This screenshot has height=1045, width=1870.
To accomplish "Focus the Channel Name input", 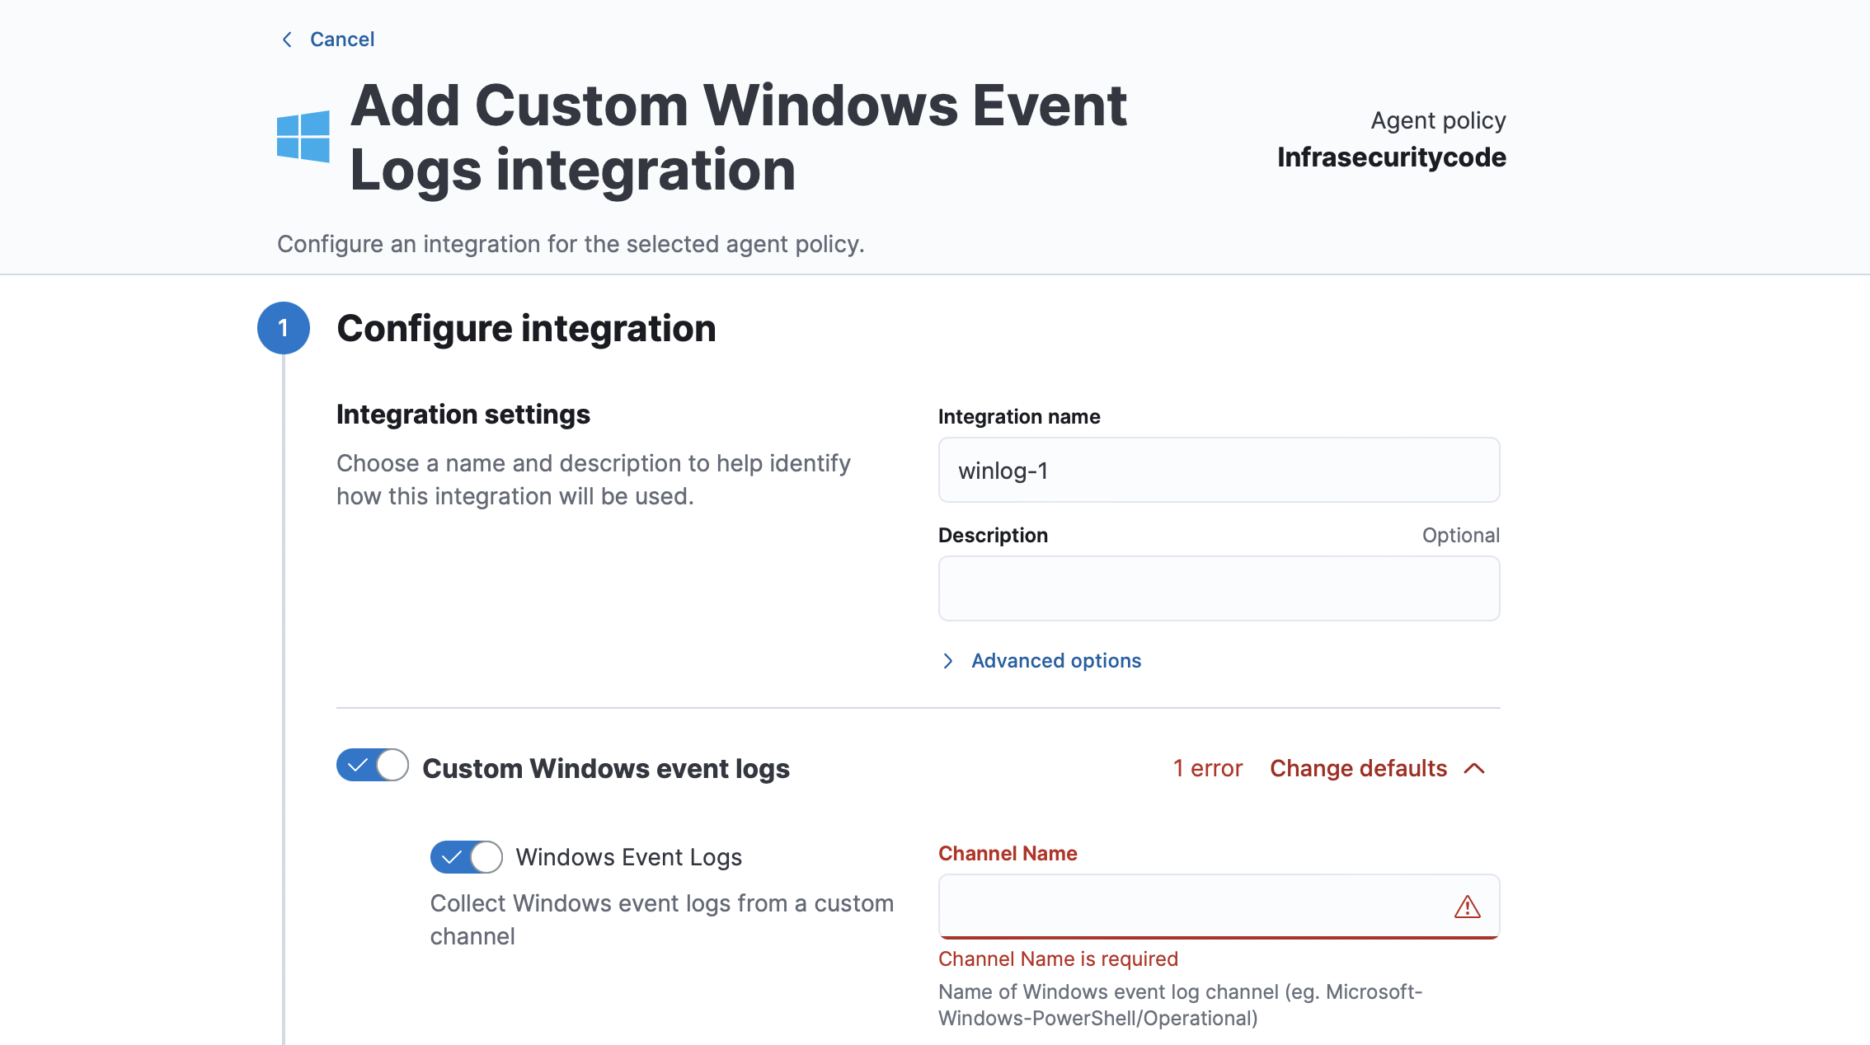I will pyautogui.click(x=1187, y=907).
